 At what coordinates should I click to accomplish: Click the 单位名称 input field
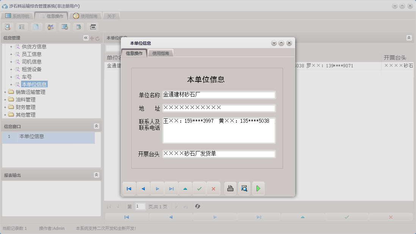click(x=219, y=95)
